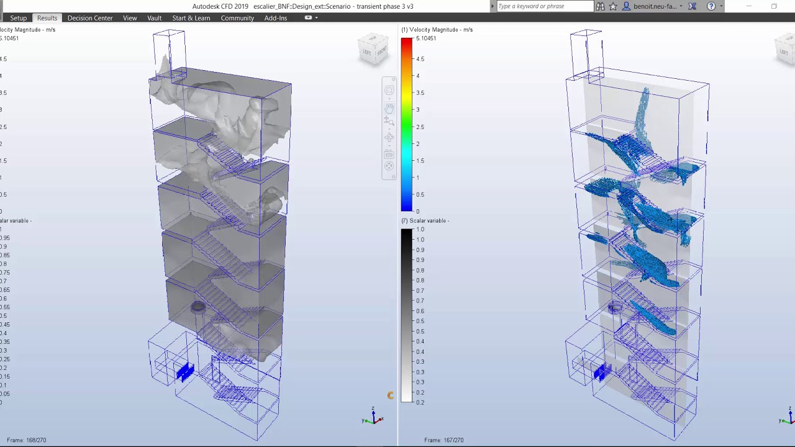The image size is (795, 447).
Task: Expand the Help dropdown arrow
Action: coord(721,6)
